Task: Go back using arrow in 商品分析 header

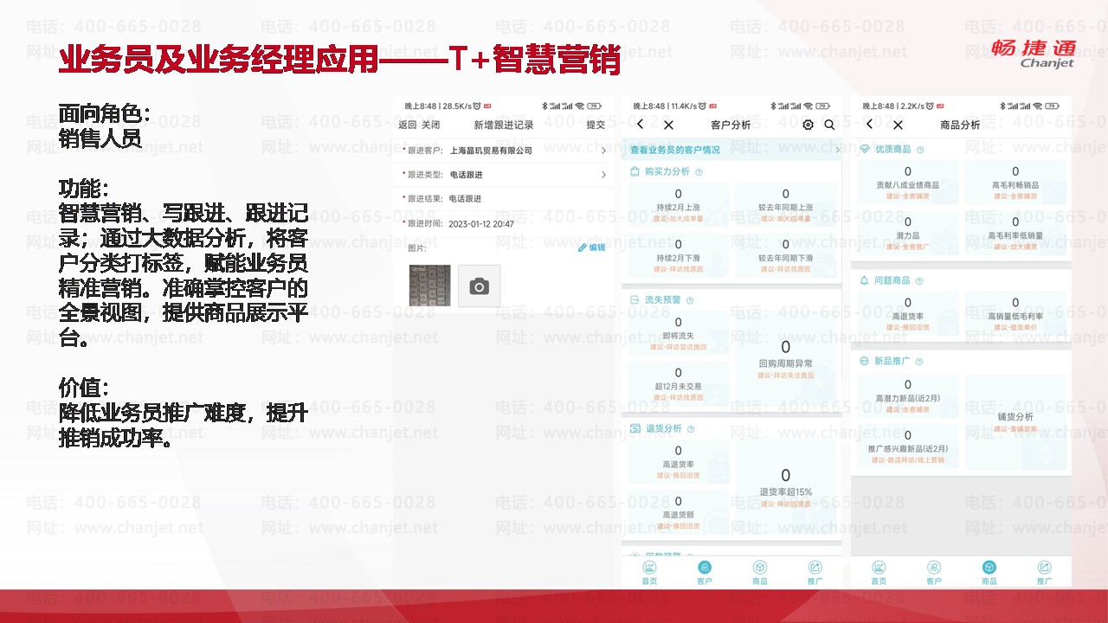Action: coord(869,125)
